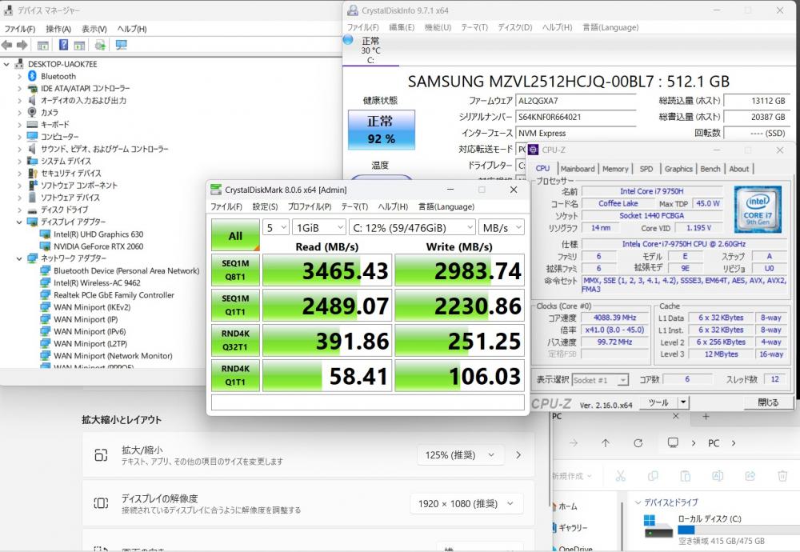
Task: Click the delete trash icon in File Explorer
Action: pos(782,476)
